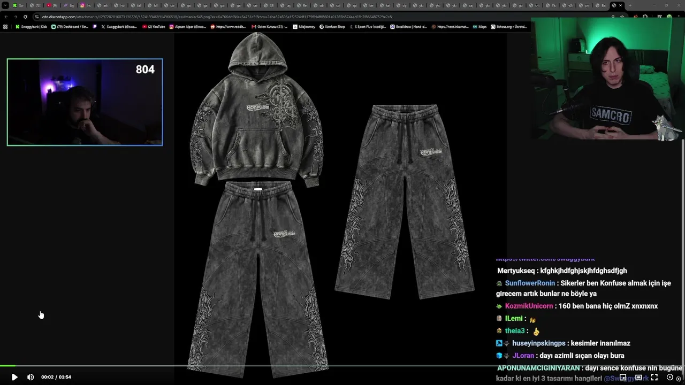This screenshot has width=685, height=385.
Task: Open the Twitch bookmark icon
Action: coord(95,26)
